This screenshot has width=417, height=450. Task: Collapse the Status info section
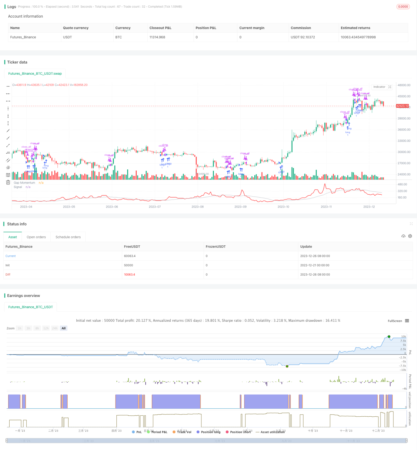pyautogui.click(x=411, y=224)
